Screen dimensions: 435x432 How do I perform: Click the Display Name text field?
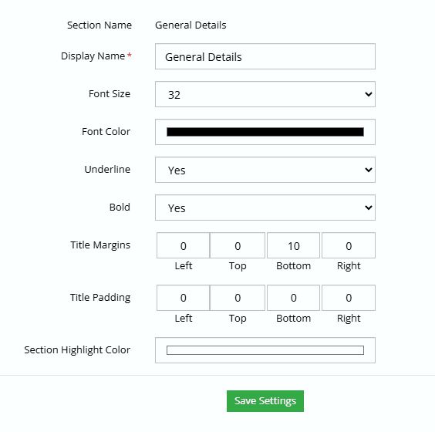pyautogui.click(x=265, y=56)
